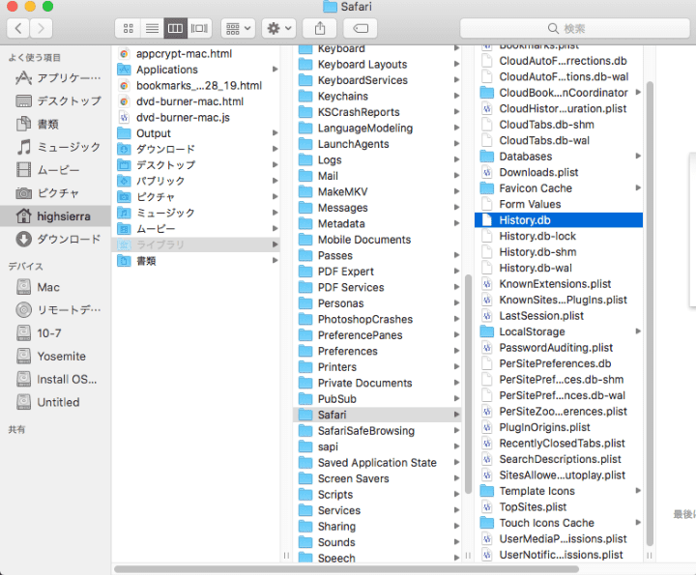The height and width of the screenshot is (575, 696).
Task: Select the Form Values file
Action: click(x=559, y=204)
